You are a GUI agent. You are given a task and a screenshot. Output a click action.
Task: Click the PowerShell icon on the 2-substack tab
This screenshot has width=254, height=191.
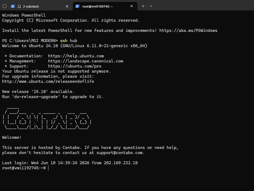click(x=13, y=6)
